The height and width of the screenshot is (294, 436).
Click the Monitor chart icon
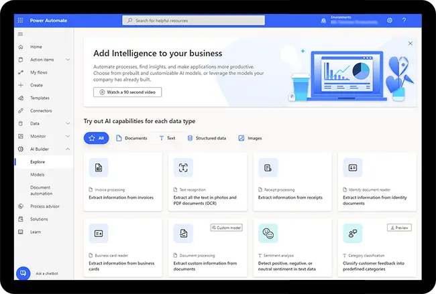point(21,137)
